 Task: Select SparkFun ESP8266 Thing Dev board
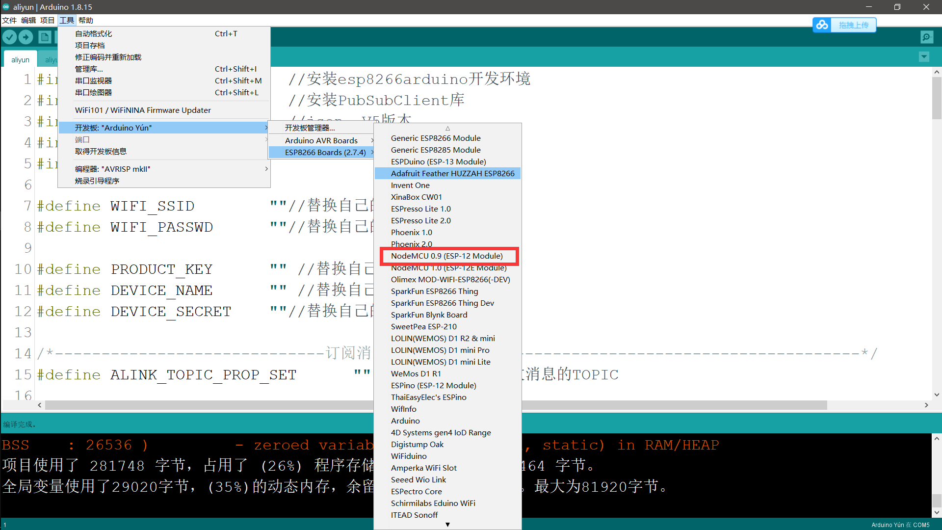[x=447, y=303]
